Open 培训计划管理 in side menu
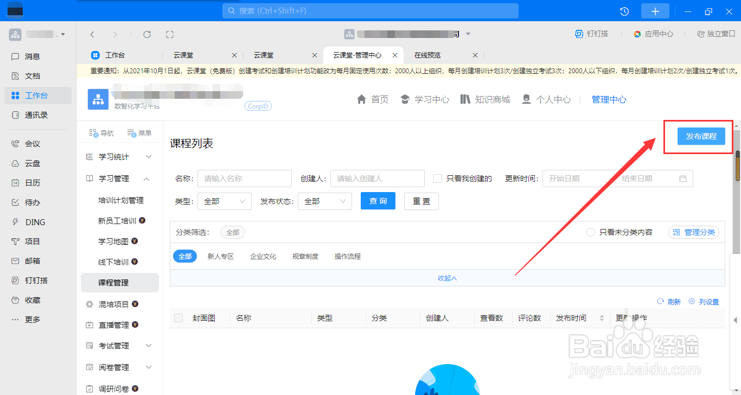741x395 pixels. (120, 200)
